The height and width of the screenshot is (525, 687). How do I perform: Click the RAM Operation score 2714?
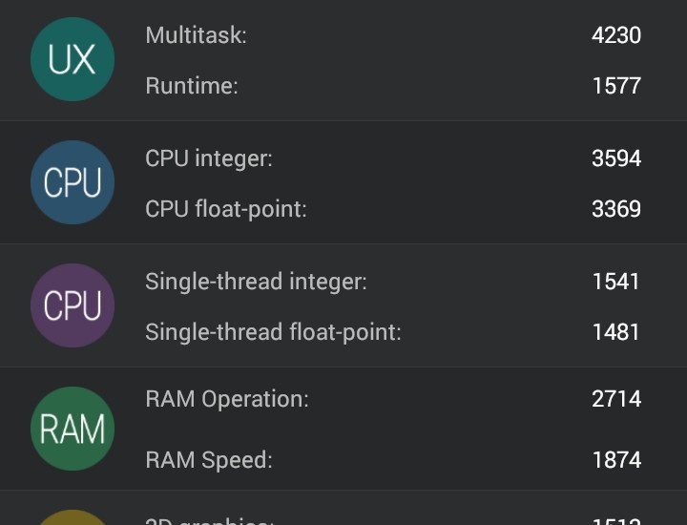click(x=615, y=399)
